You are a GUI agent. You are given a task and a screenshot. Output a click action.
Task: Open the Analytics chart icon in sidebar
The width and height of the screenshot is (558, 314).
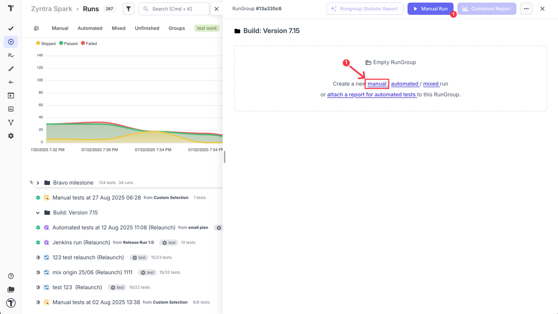11,109
